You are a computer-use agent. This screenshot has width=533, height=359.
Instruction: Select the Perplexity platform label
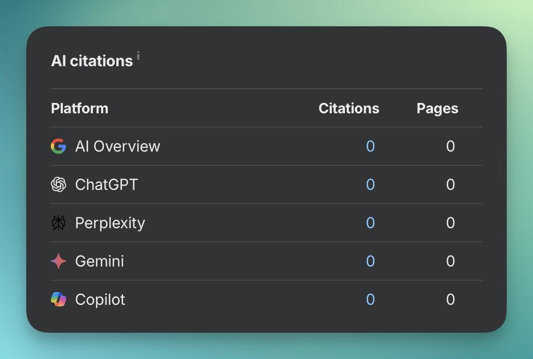[110, 223]
